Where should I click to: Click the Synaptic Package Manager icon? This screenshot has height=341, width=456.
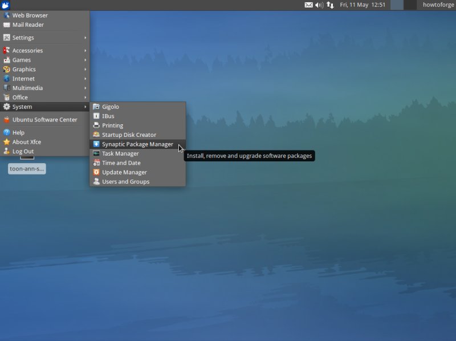point(96,144)
